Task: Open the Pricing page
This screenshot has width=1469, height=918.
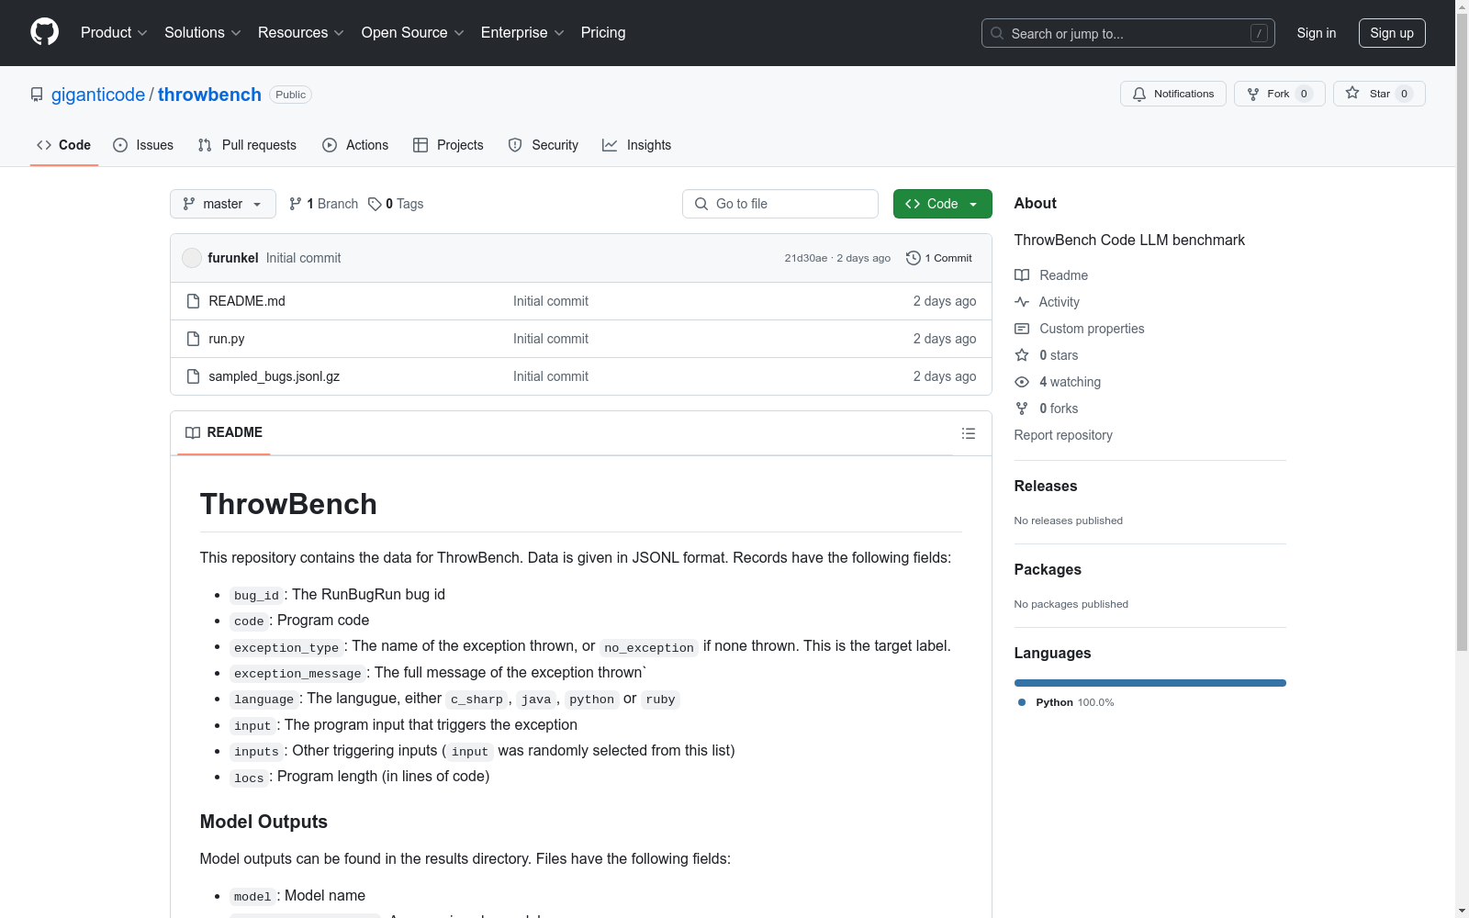Action: tap(603, 32)
